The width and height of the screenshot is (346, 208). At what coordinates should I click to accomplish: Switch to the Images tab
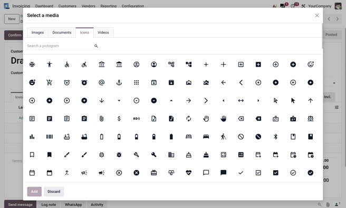click(x=37, y=32)
